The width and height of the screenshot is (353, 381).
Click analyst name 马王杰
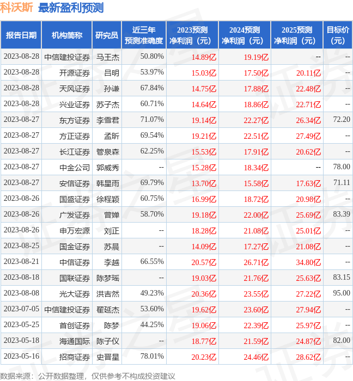click(x=108, y=57)
